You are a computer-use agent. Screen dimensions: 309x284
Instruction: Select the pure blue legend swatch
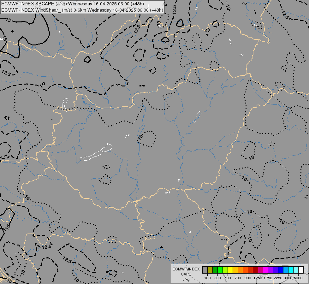281,270
